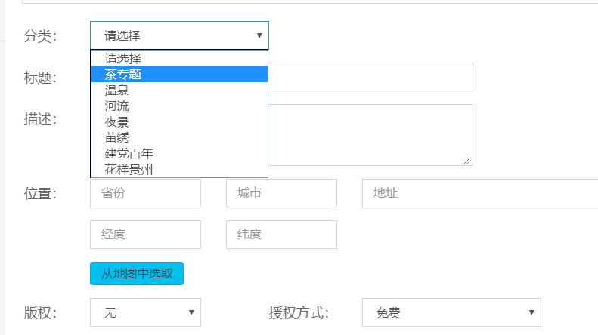This screenshot has height=335, width=598.
Task: Focus the 地址 address input field
Action: pyautogui.click(x=479, y=193)
